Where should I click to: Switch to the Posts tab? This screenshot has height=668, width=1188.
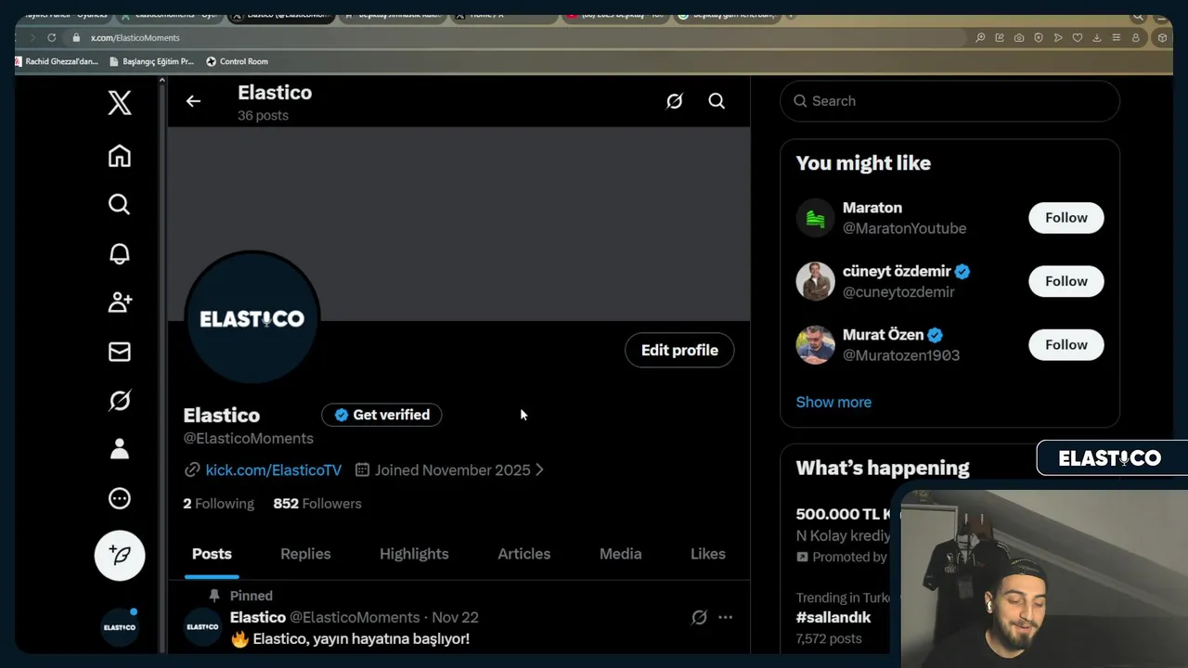pyautogui.click(x=212, y=554)
